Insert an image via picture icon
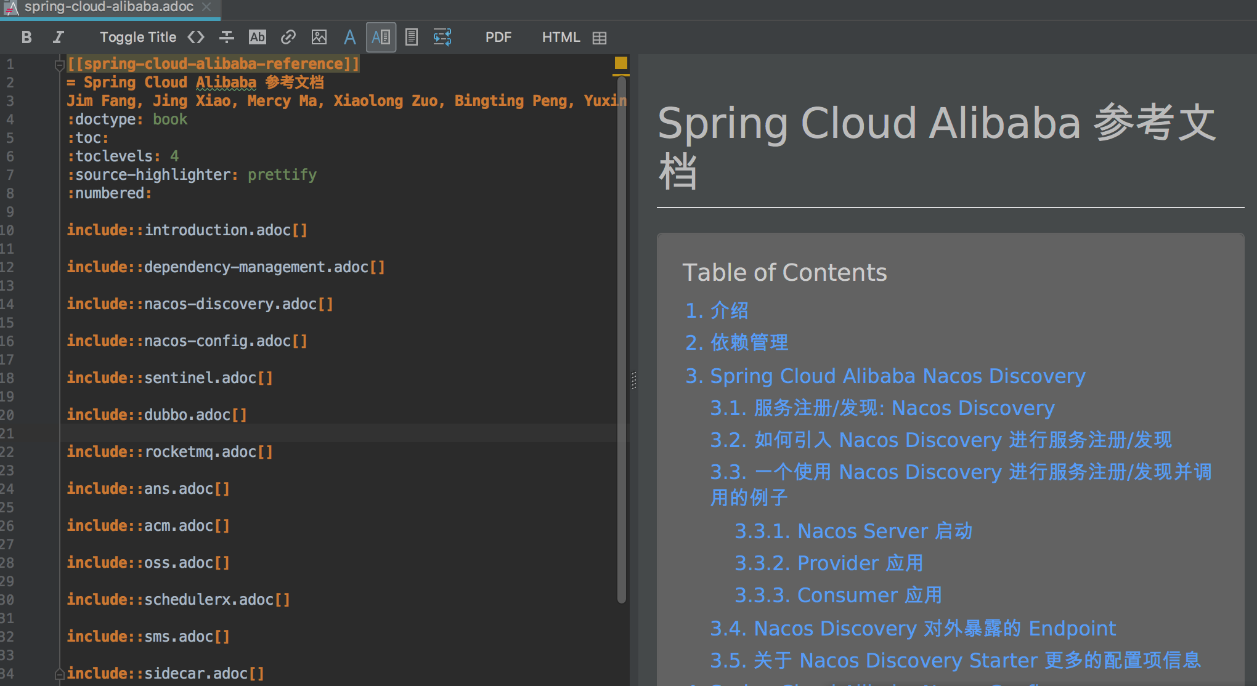Image resolution: width=1257 pixels, height=686 pixels. (x=319, y=37)
